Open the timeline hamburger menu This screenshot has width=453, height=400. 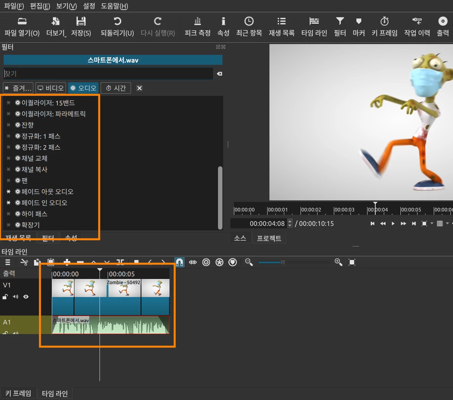[x=8, y=262]
